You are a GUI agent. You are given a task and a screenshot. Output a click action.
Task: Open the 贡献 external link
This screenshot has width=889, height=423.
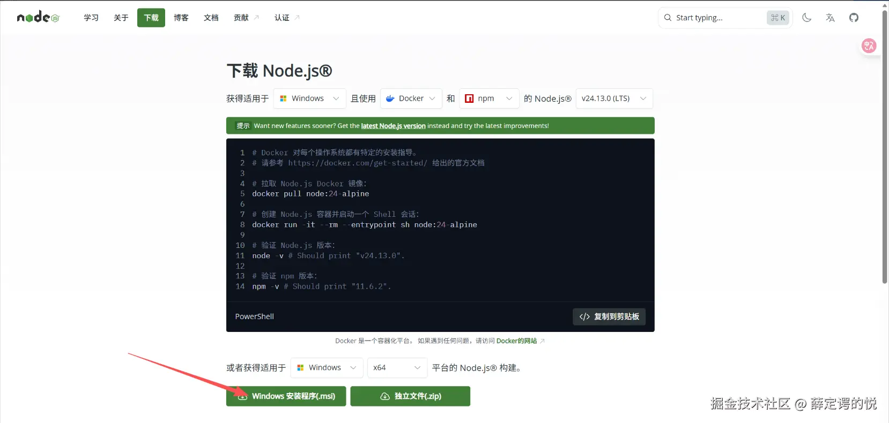click(246, 18)
